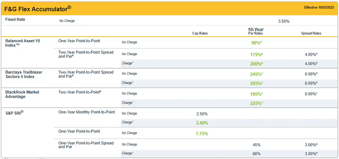Select Charge label in the 225% row
The image size is (339, 159).
click(x=127, y=103)
